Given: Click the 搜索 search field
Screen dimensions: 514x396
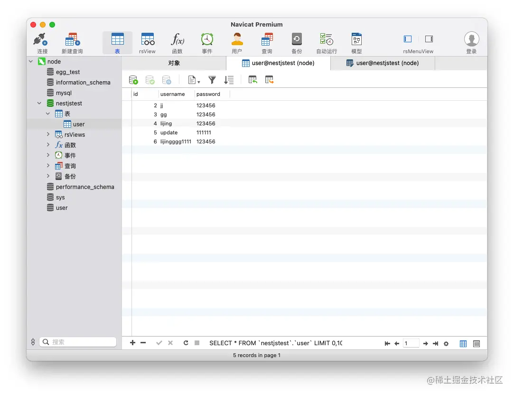Looking at the screenshot, I should (x=78, y=342).
